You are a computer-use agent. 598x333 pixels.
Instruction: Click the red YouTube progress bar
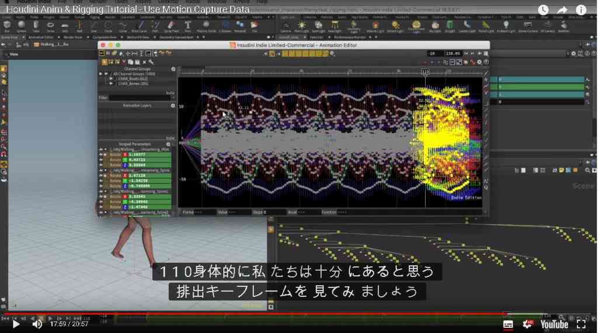(253, 314)
